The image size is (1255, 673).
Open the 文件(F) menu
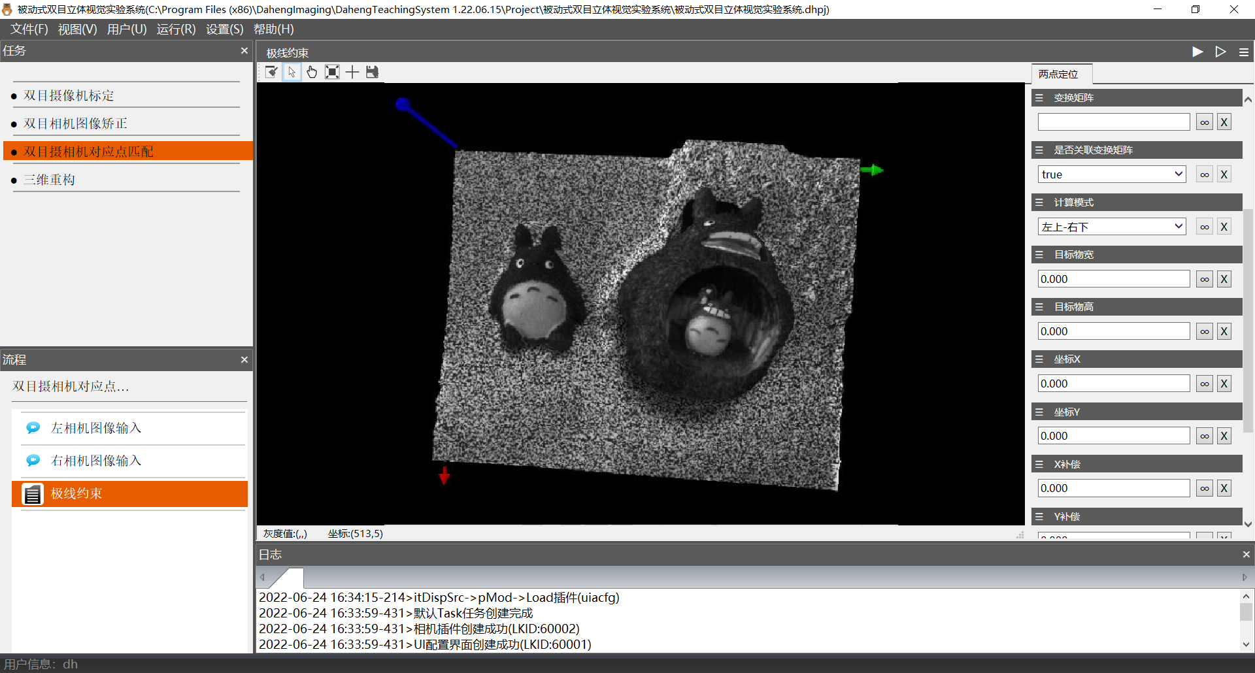(29, 29)
